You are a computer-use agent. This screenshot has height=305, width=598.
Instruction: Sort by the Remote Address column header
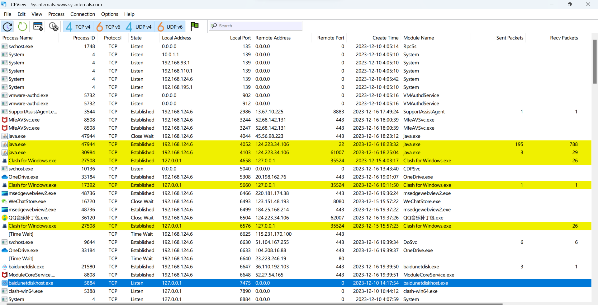(273, 38)
